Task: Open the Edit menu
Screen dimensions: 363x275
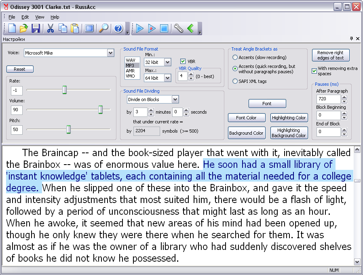Action: coord(25,17)
